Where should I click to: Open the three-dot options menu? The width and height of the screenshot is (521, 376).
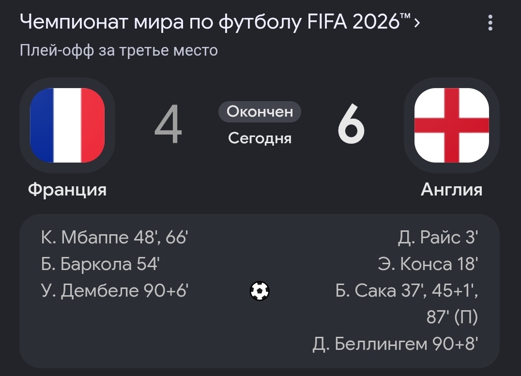(490, 23)
